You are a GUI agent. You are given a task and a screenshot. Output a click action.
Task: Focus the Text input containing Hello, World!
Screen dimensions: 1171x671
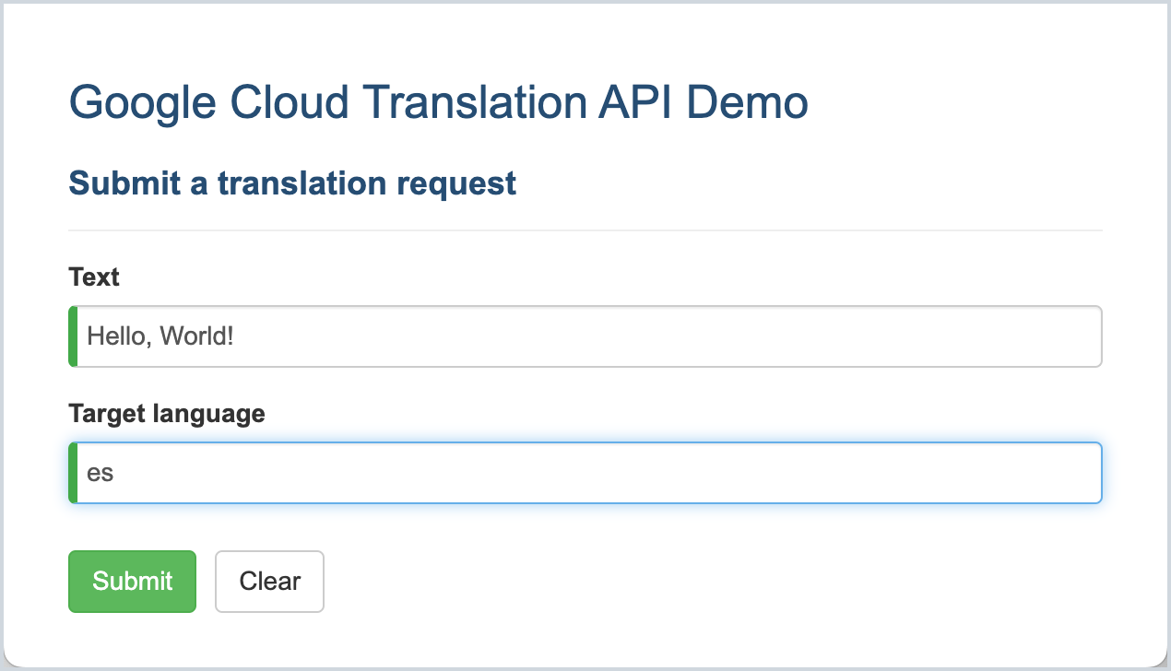(585, 336)
